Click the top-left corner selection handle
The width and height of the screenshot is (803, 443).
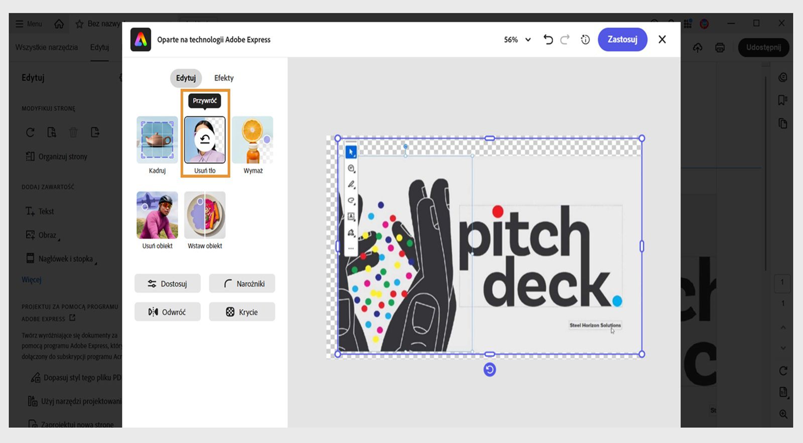click(338, 138)
